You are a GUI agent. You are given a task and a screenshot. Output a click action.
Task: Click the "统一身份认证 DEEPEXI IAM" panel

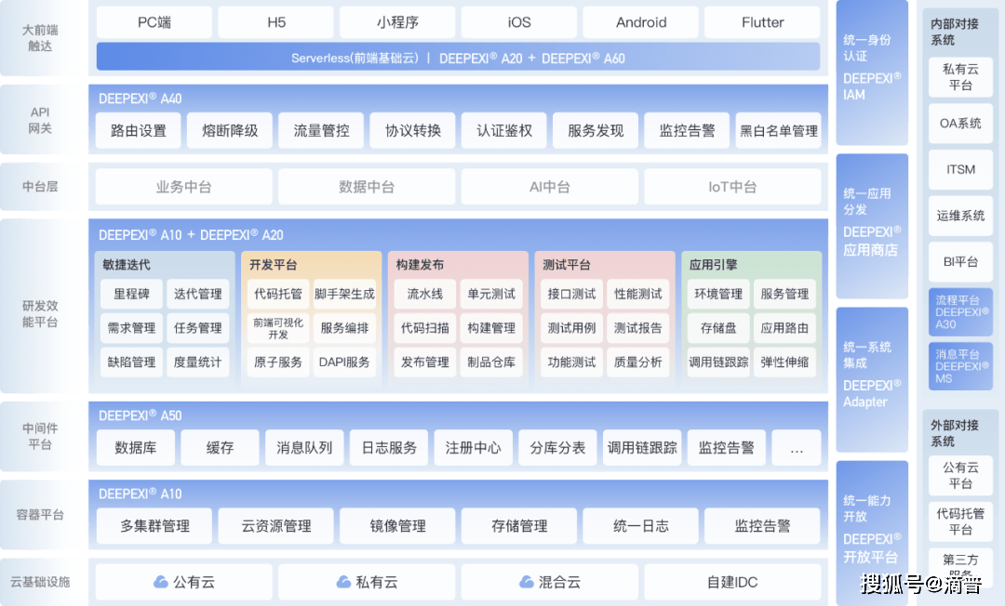(872, 72)
